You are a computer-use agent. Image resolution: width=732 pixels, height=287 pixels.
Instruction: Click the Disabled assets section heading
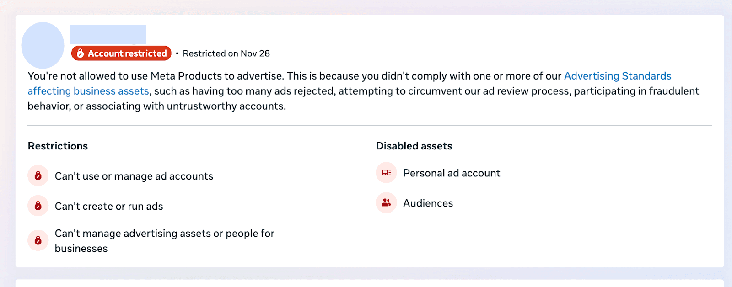point(414,146)
